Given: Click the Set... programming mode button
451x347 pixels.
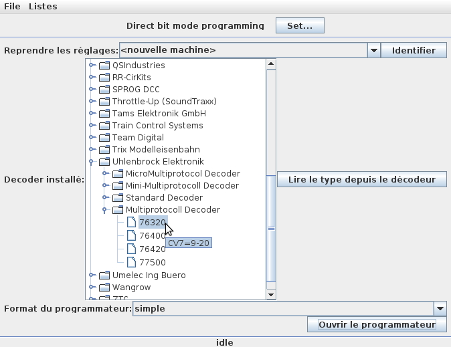Looking at the screenshot, I should (x=300, y=25).
